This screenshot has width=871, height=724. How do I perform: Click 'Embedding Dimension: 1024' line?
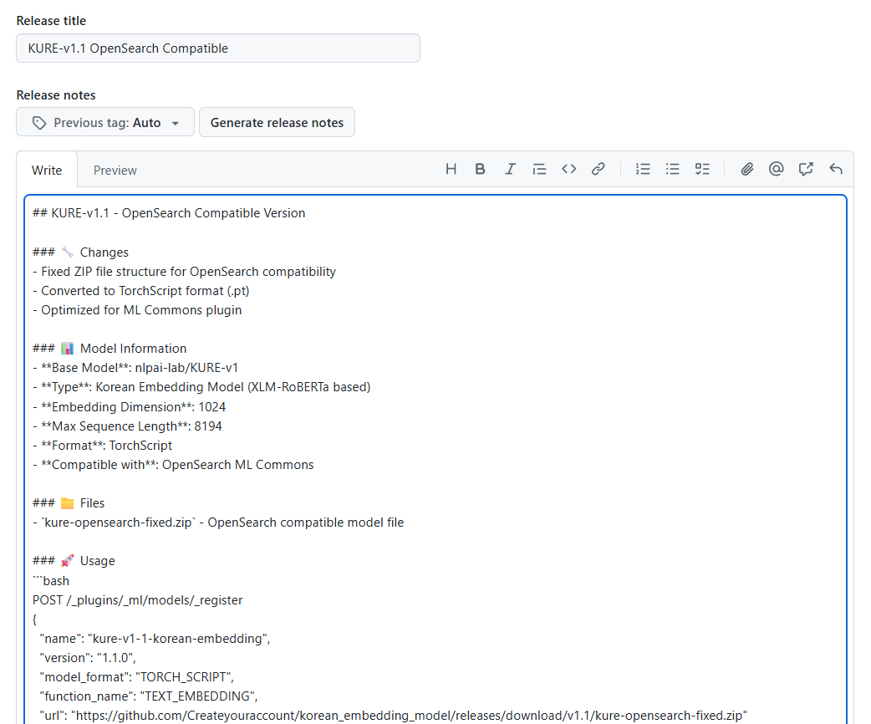(129, 407)
